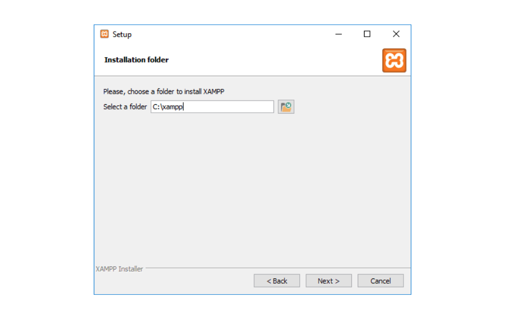Cancel the XAMPP installation
The image size is (505, 319).
pos(380,281)
